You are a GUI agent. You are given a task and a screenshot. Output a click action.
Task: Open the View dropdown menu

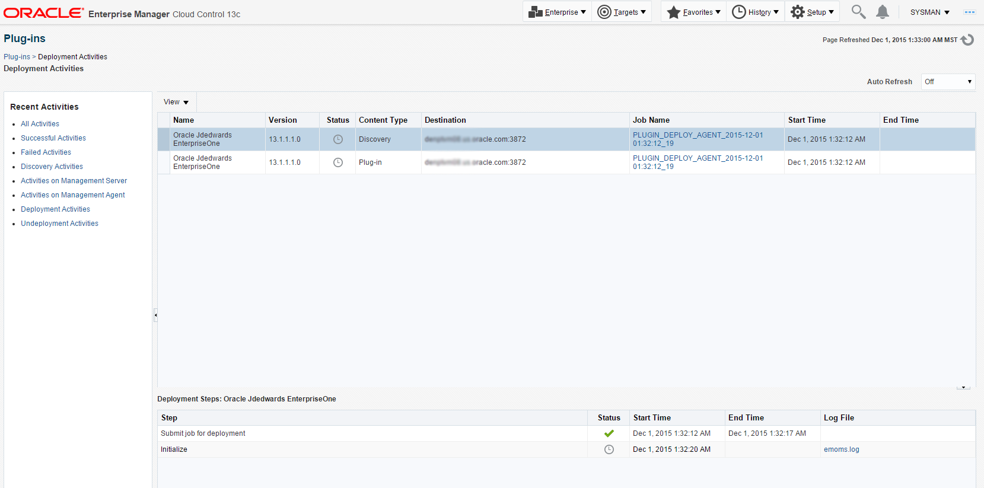[x=176, y=102]
